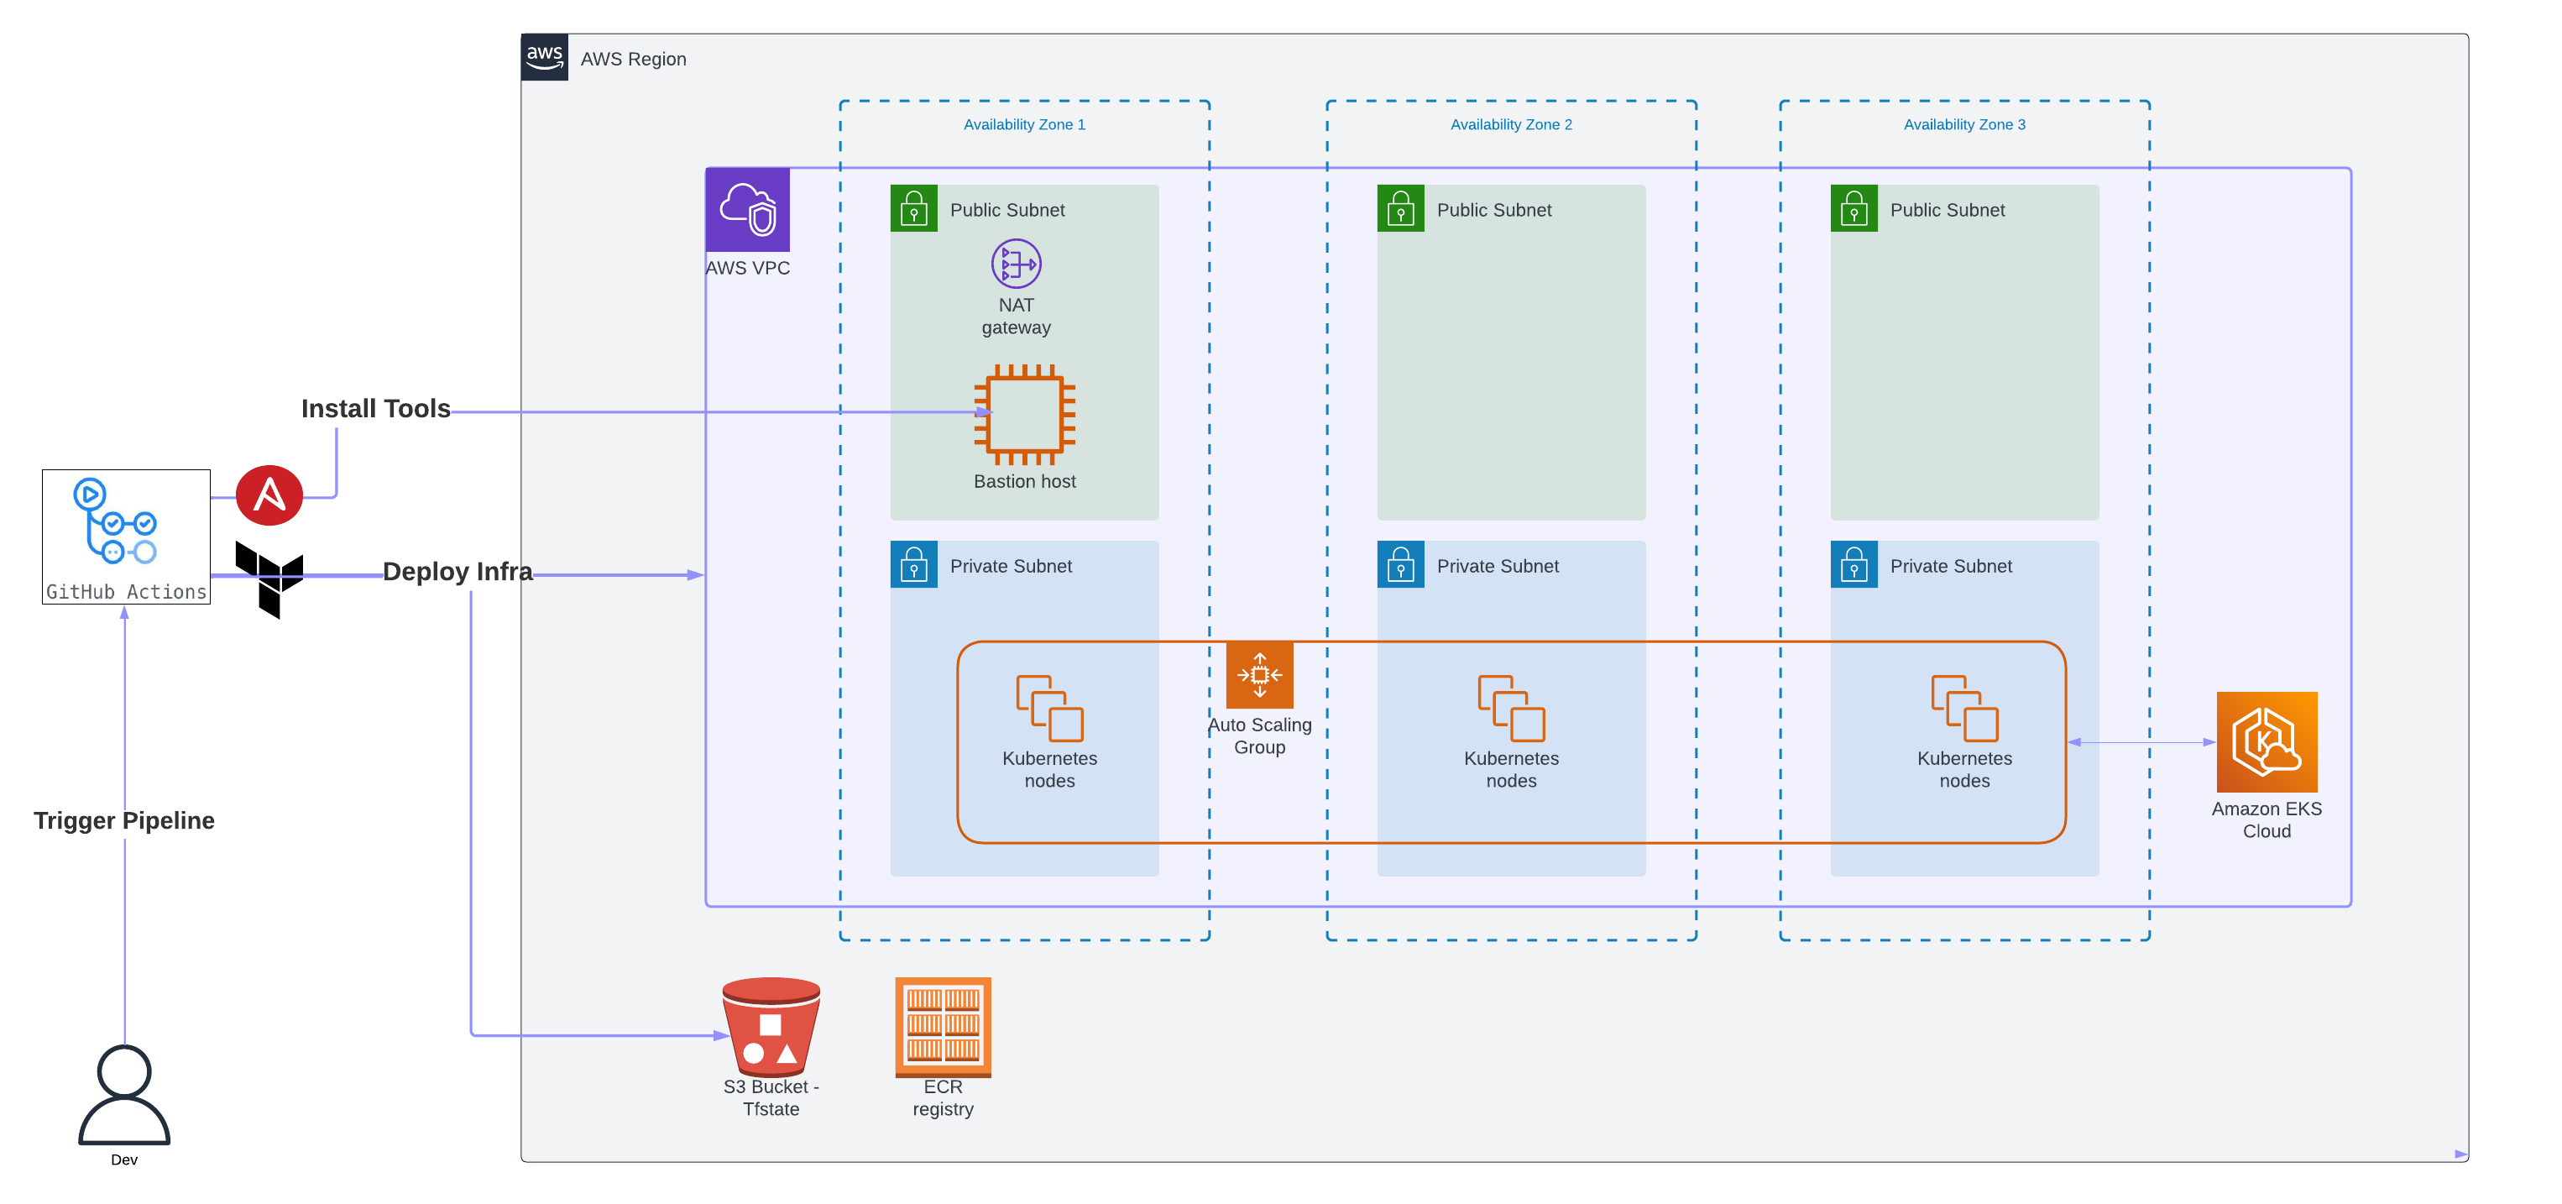2562x1204 pixels.
Task: Click the black Terraform logo
Action: pyautogui.click(x=269, y=578)
